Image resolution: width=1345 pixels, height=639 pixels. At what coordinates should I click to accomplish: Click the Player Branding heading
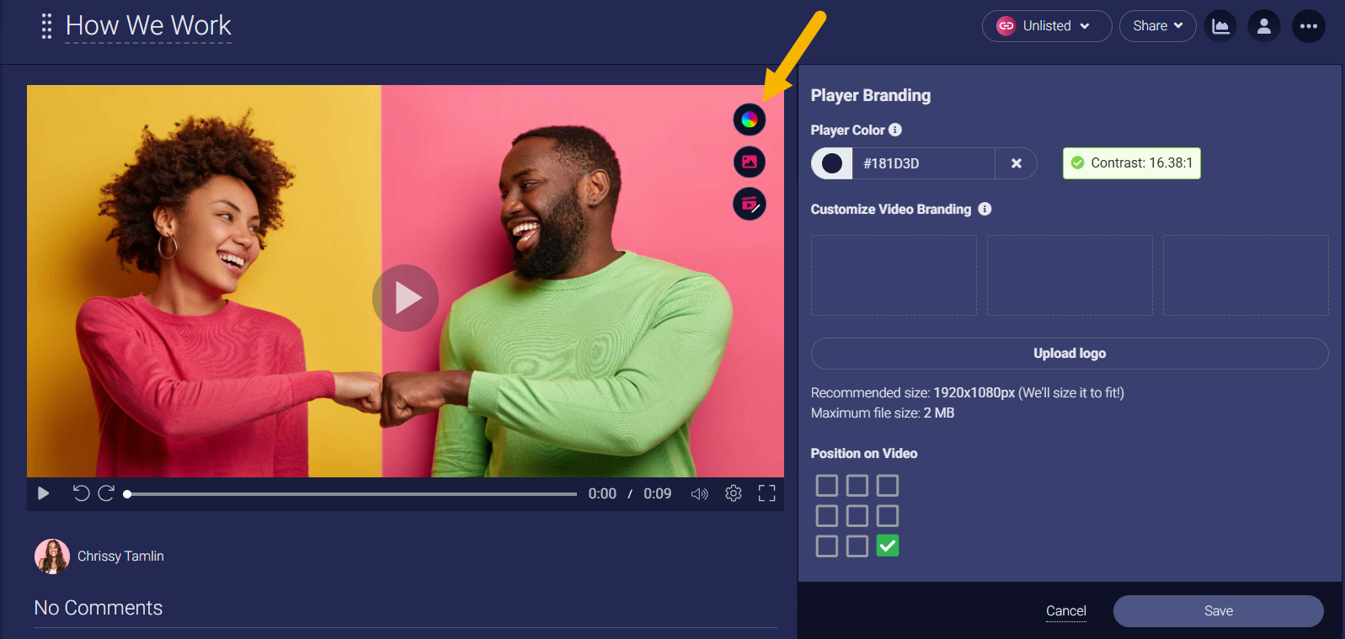coord(871,95)
